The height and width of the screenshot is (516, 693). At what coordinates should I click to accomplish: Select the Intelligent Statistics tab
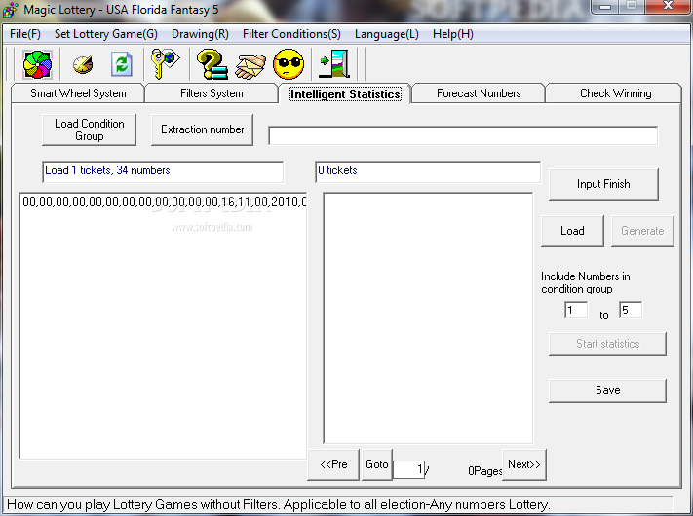coord(345,94)
